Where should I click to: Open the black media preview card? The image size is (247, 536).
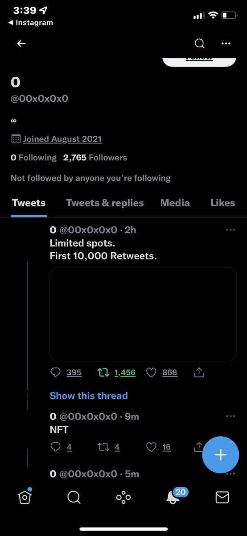tap(143, 314)
